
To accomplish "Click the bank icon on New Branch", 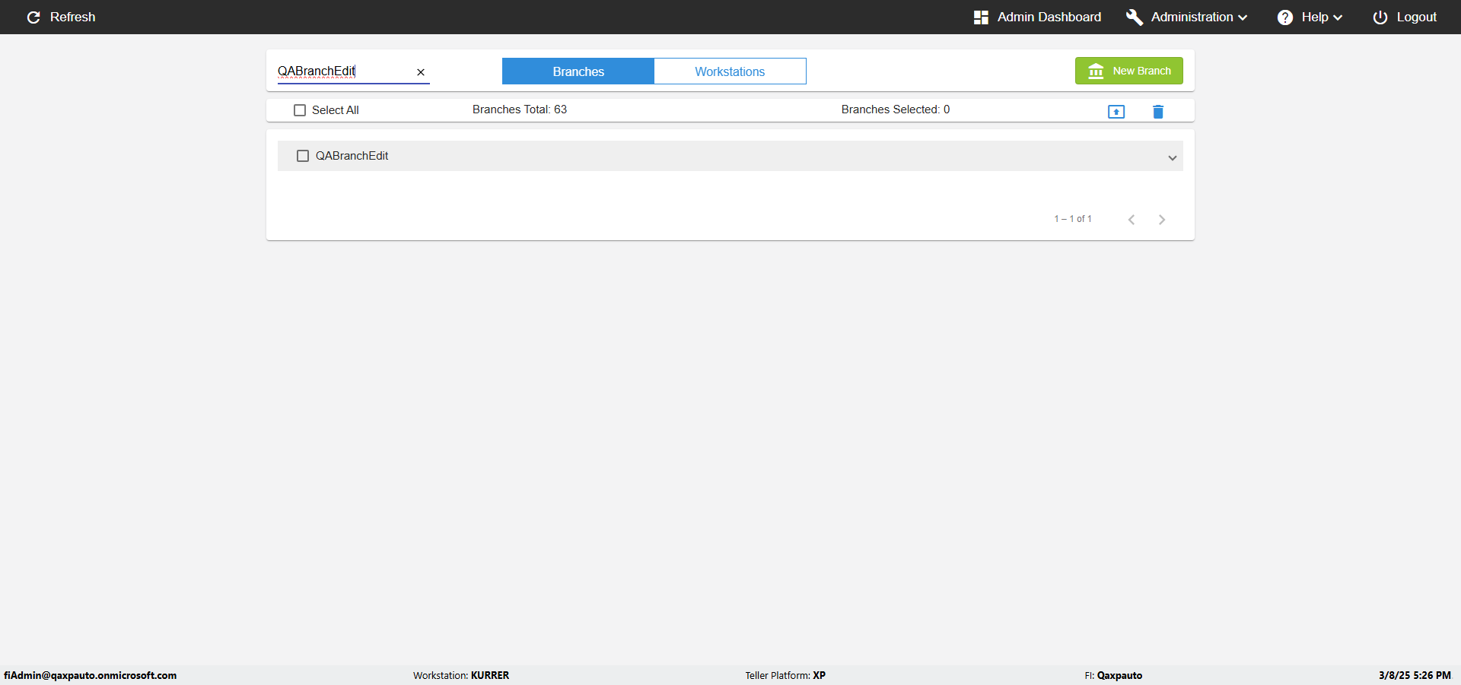I will (1096, 71).
